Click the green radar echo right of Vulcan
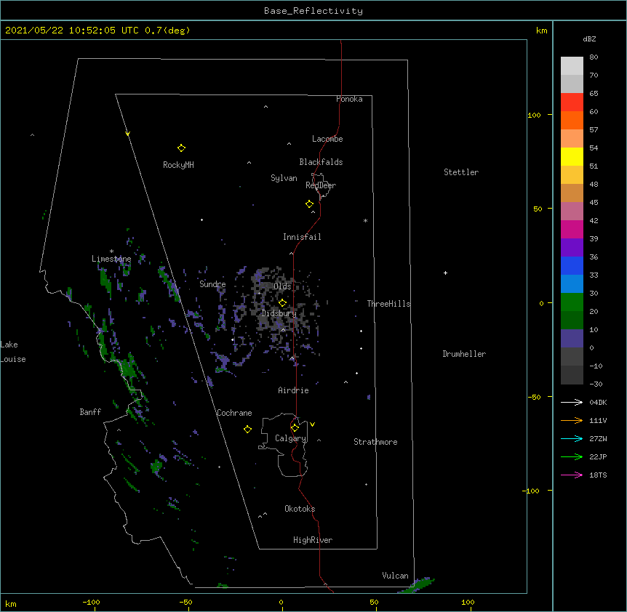This screenshot has width=627, height=612. 418,585
